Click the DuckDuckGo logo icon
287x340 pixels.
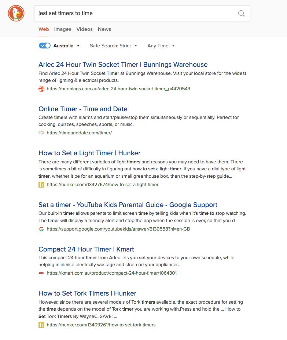click(x=16, y=13)
